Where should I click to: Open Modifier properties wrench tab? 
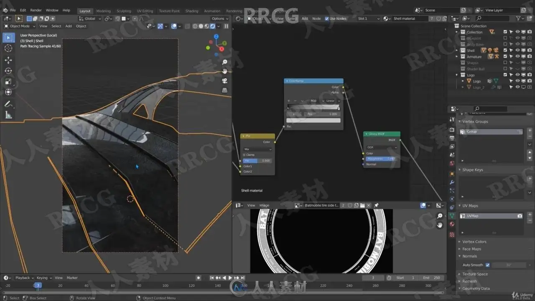click(x=452, y=182)
